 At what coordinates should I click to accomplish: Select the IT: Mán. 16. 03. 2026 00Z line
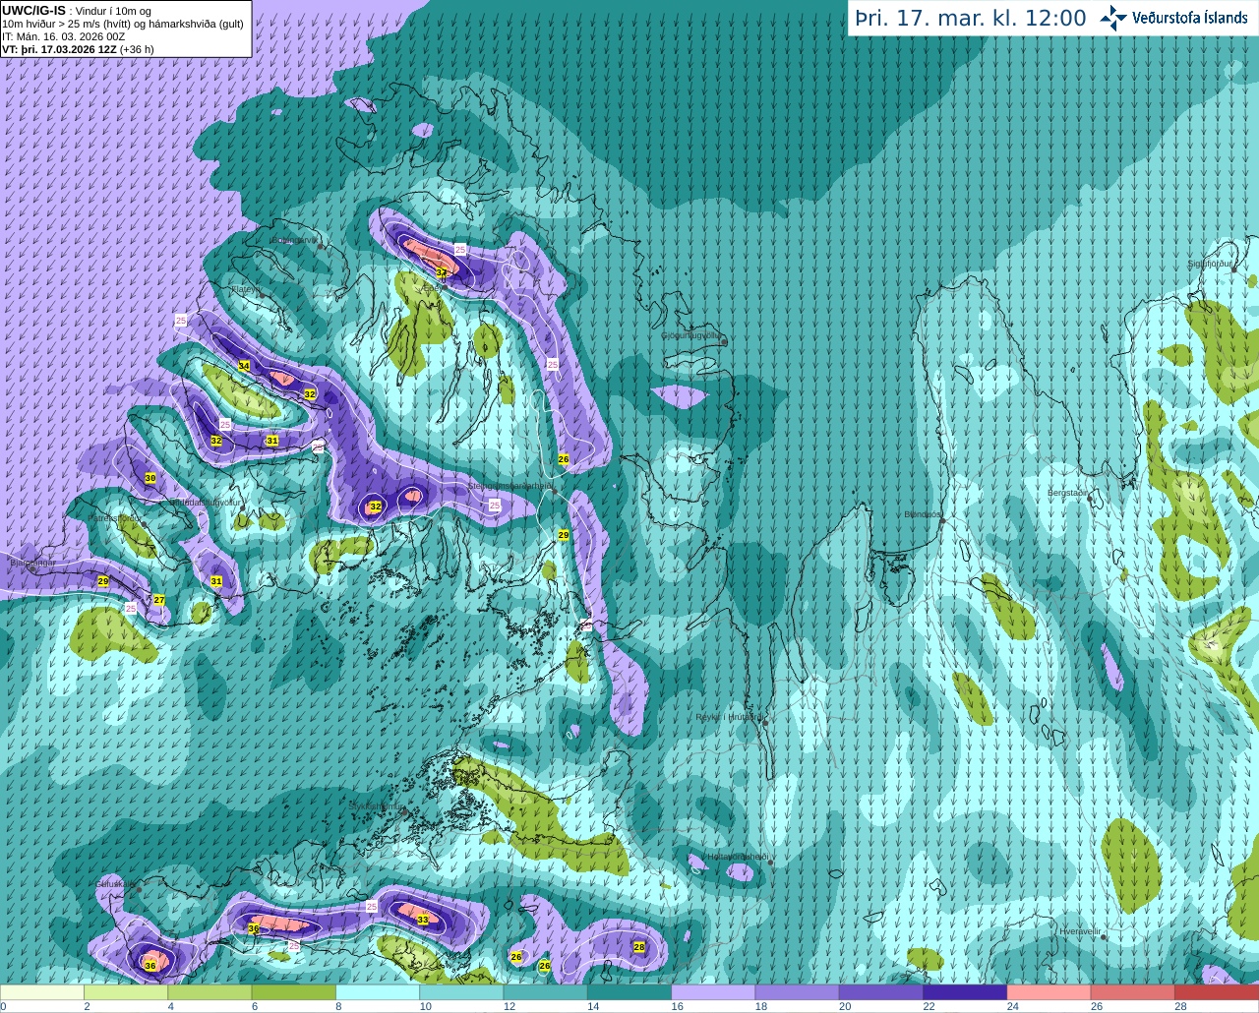pyautogui.click(x=64, y=36)
